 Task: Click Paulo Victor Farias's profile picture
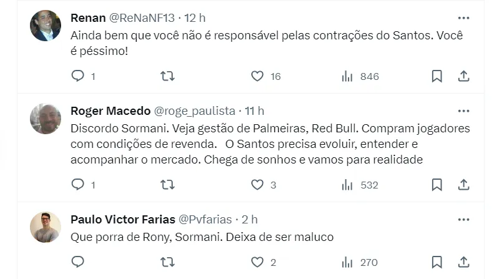46,227
